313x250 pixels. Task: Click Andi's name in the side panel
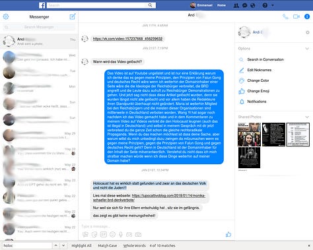258,32
